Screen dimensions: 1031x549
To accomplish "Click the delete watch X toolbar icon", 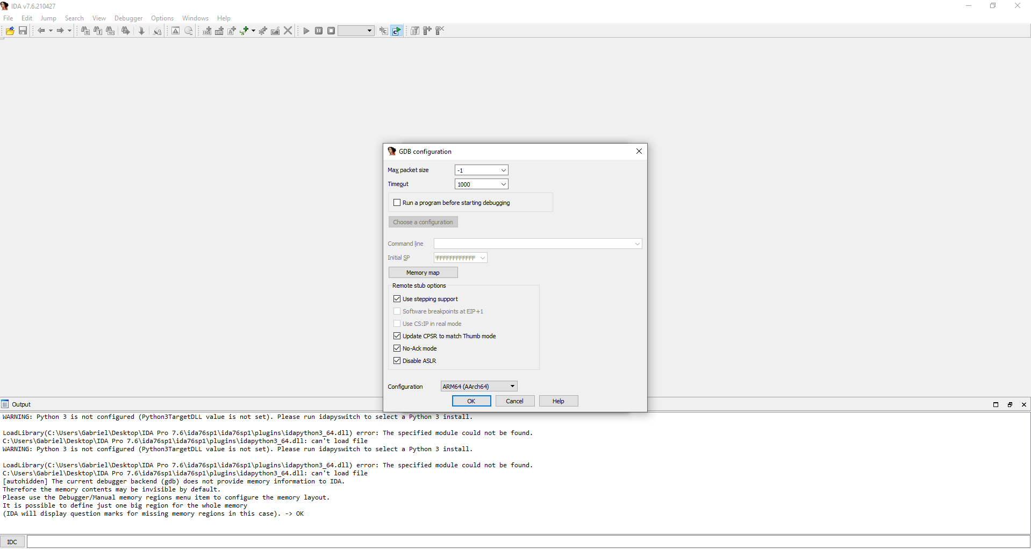I will (x=440, y=31).
